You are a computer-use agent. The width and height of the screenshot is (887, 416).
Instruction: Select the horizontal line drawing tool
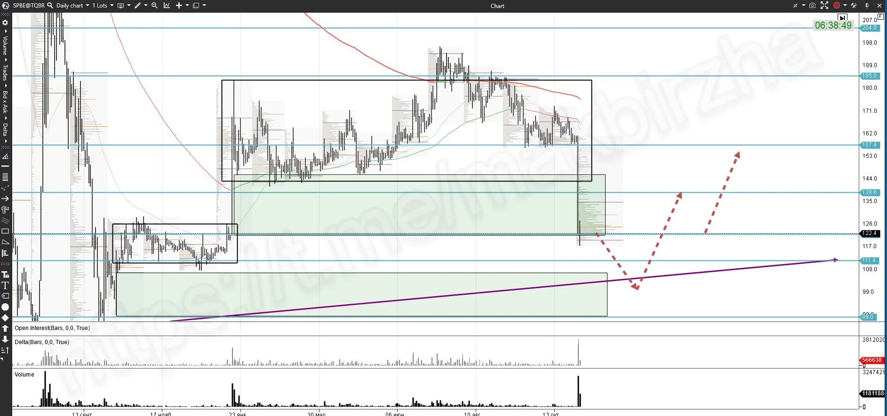coord(5,166)
